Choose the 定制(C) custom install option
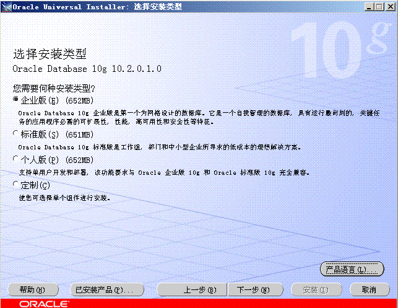Screen dimensions: 398x308 point(15,185)
